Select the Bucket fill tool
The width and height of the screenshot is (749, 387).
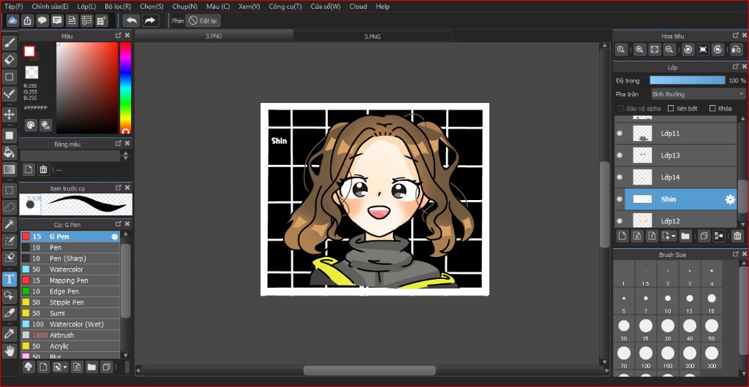coord(9,153)
